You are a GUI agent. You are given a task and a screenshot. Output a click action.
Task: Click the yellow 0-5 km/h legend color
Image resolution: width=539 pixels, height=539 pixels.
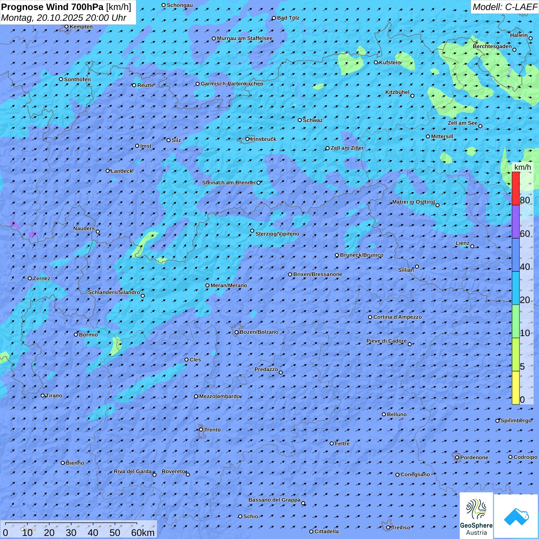coord(516,388)
